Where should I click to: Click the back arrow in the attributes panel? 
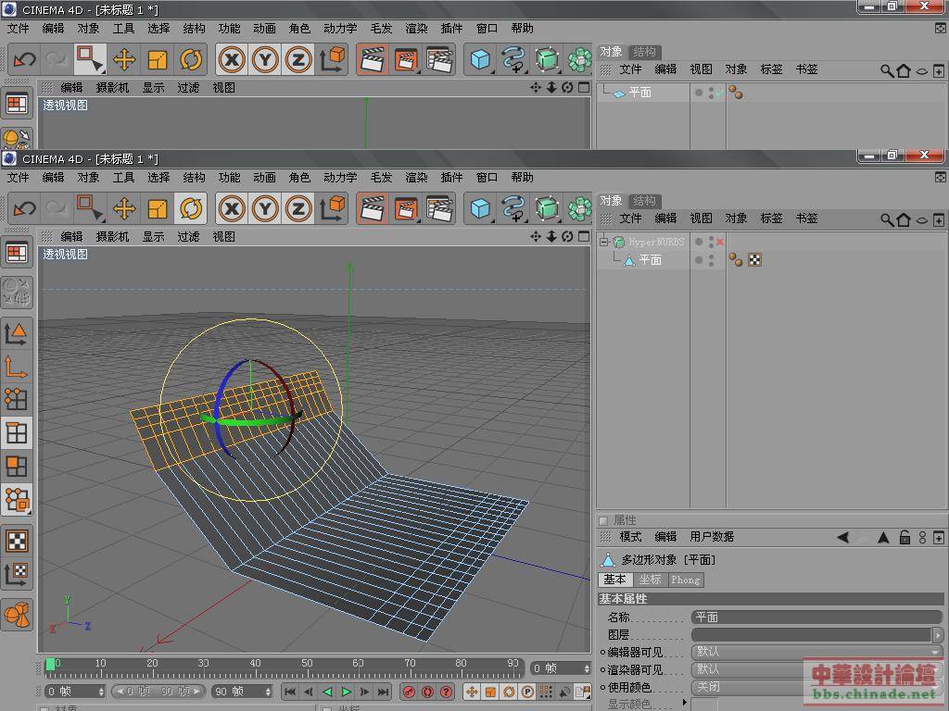click(x=843, y=537)
